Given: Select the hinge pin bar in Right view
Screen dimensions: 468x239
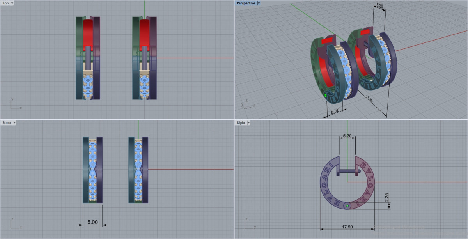Looking at the screenshot, I should coord(347,170).
